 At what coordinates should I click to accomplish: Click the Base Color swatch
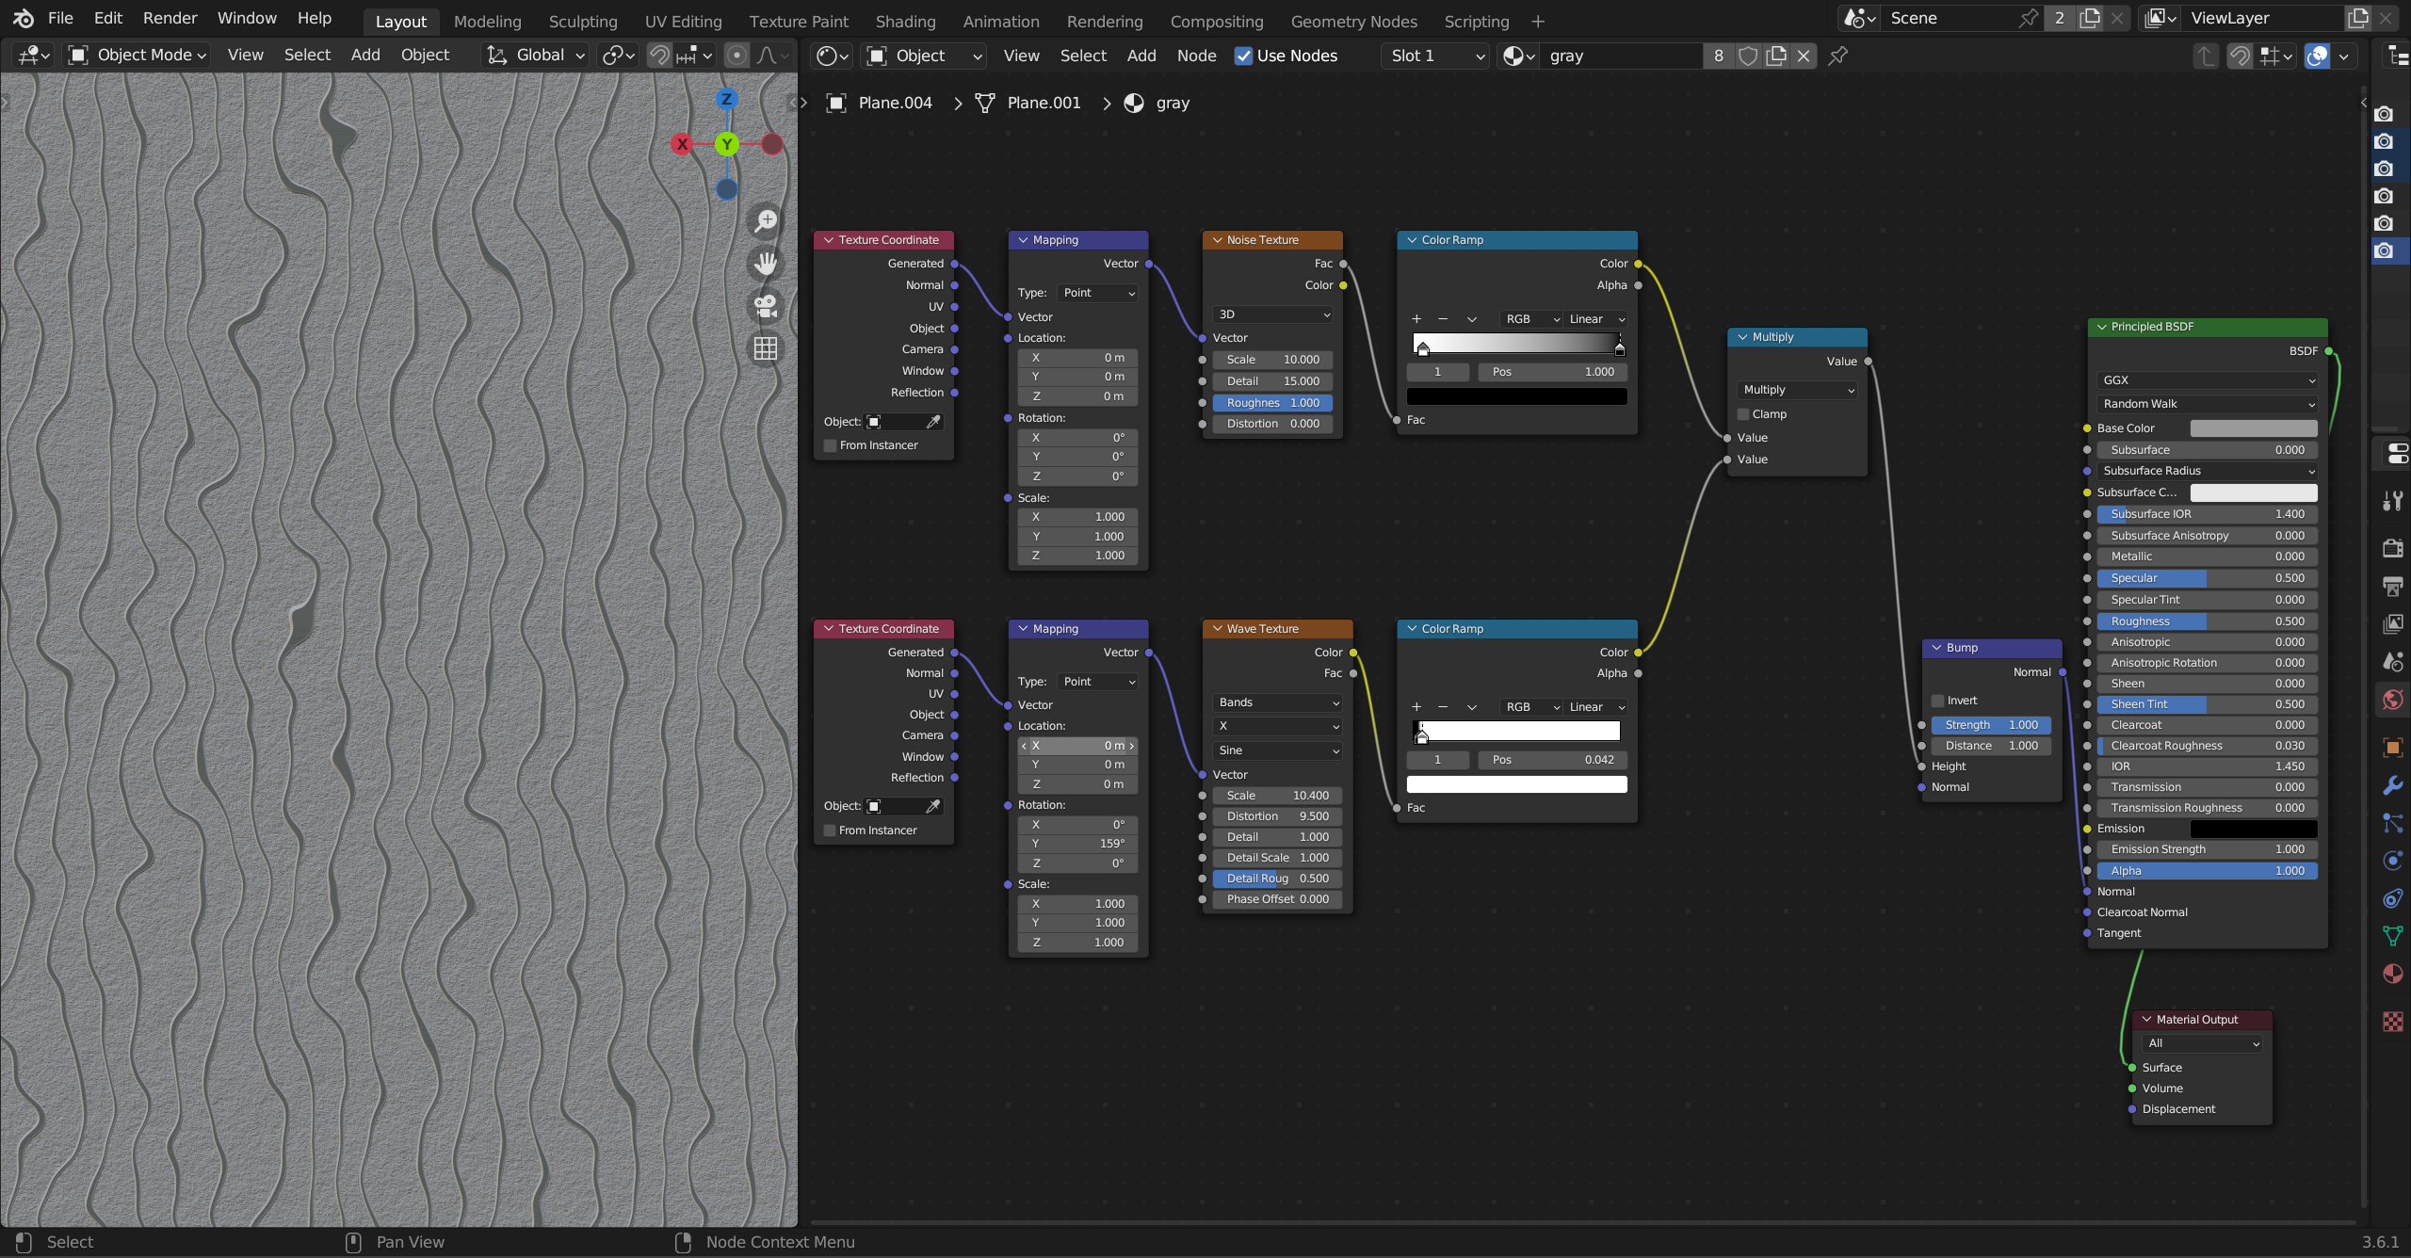(2253, 428)
